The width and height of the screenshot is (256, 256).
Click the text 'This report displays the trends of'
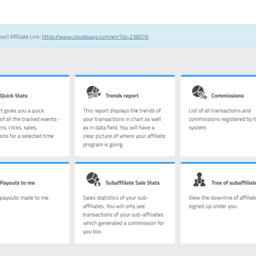point(122,110)
